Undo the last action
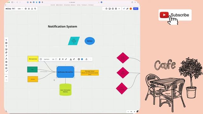The image size is (203, 114). pos(6,77)
